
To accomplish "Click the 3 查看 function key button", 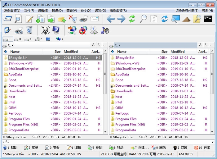I will (52, 148).
